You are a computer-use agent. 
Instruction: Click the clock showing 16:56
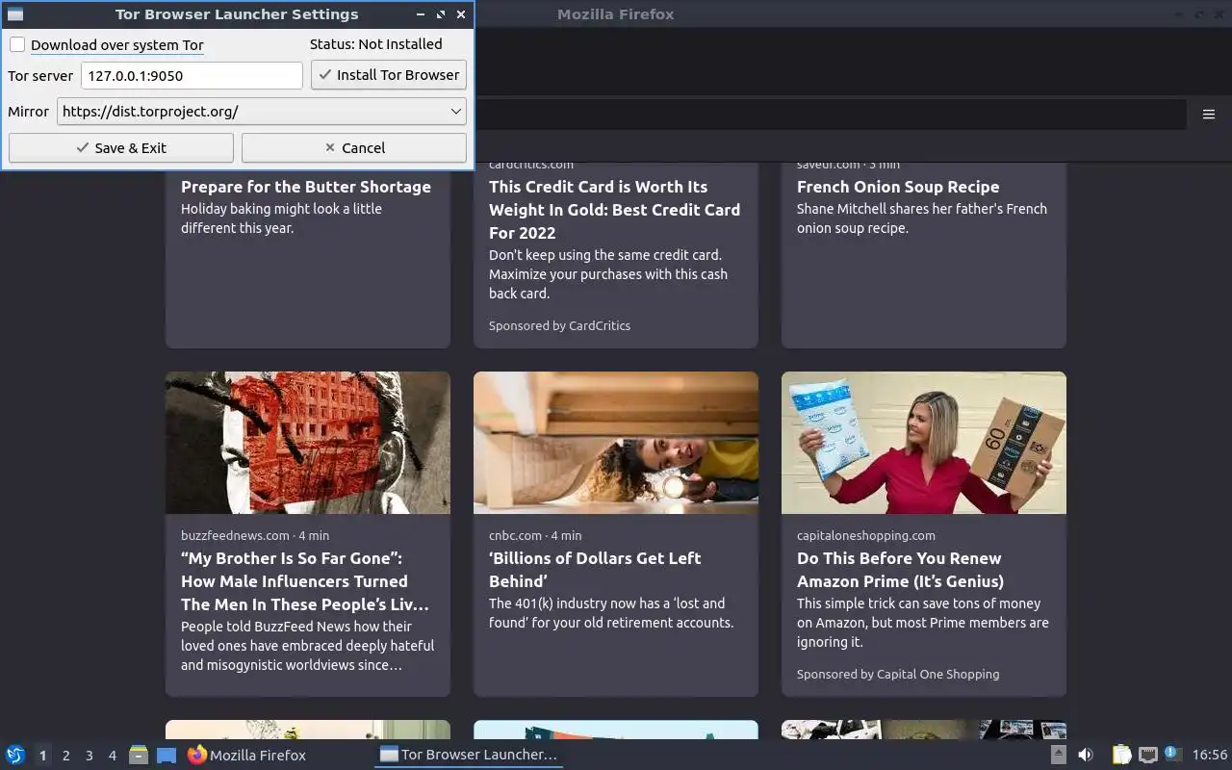point(1210,755)
